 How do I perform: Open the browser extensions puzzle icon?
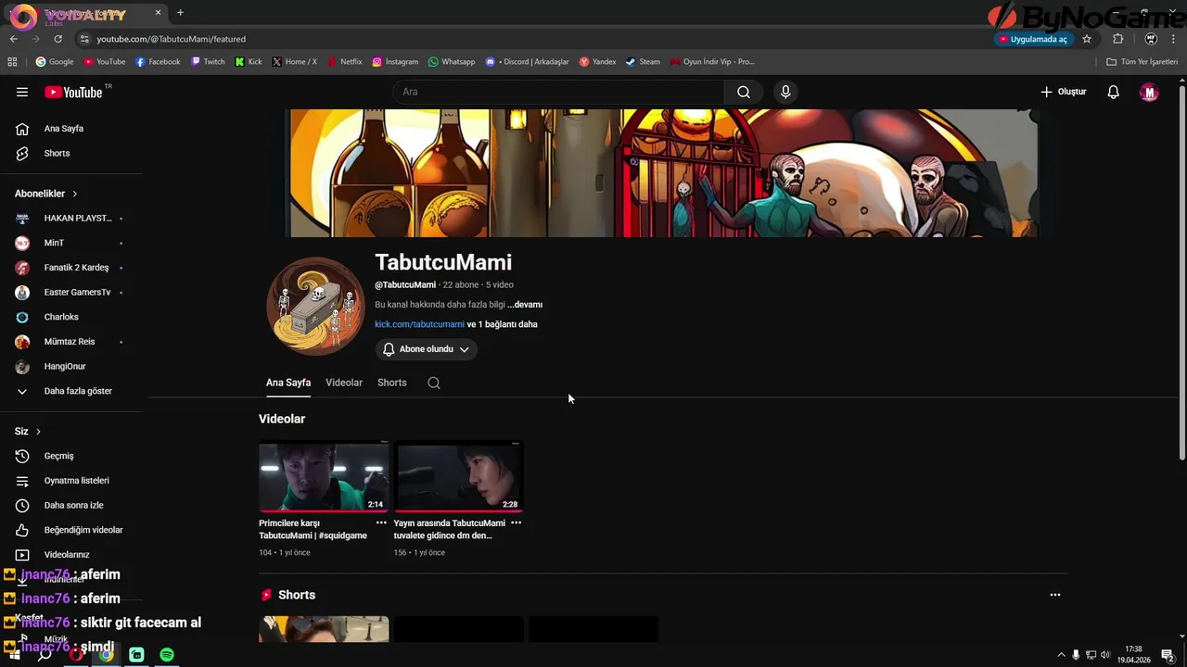click(x=1117, y=39)
